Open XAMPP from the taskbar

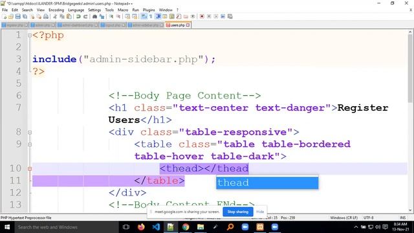[x=260, y=227]
